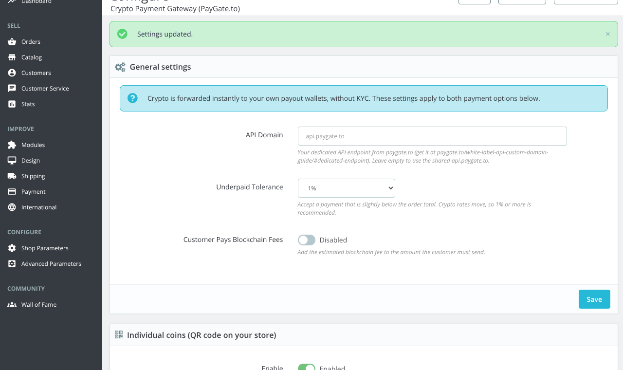
Task: Open the Underpaid Tolerance dropdown
Action: point(347,188)
